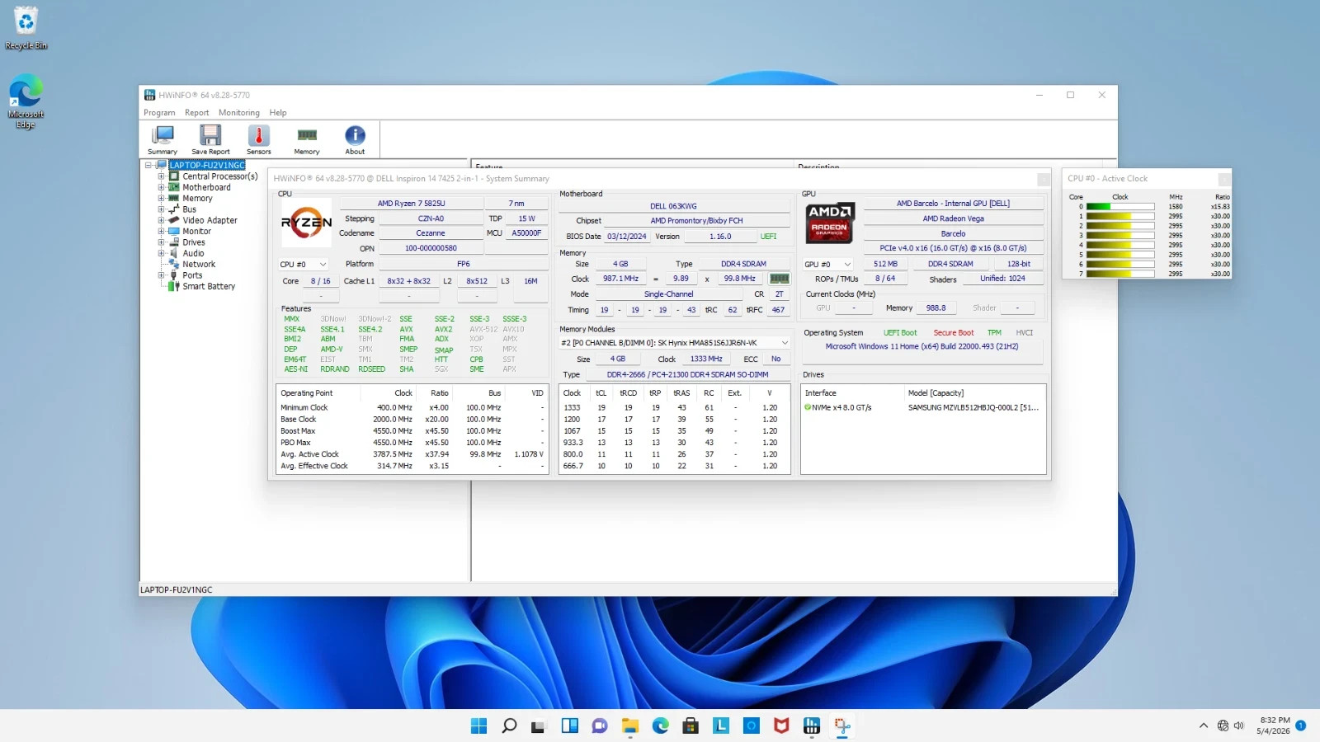The width and height of the screenshot is (1320, 742).
Task: Switch to HWiNFO in the taskbar
Action: coord(812,726)
